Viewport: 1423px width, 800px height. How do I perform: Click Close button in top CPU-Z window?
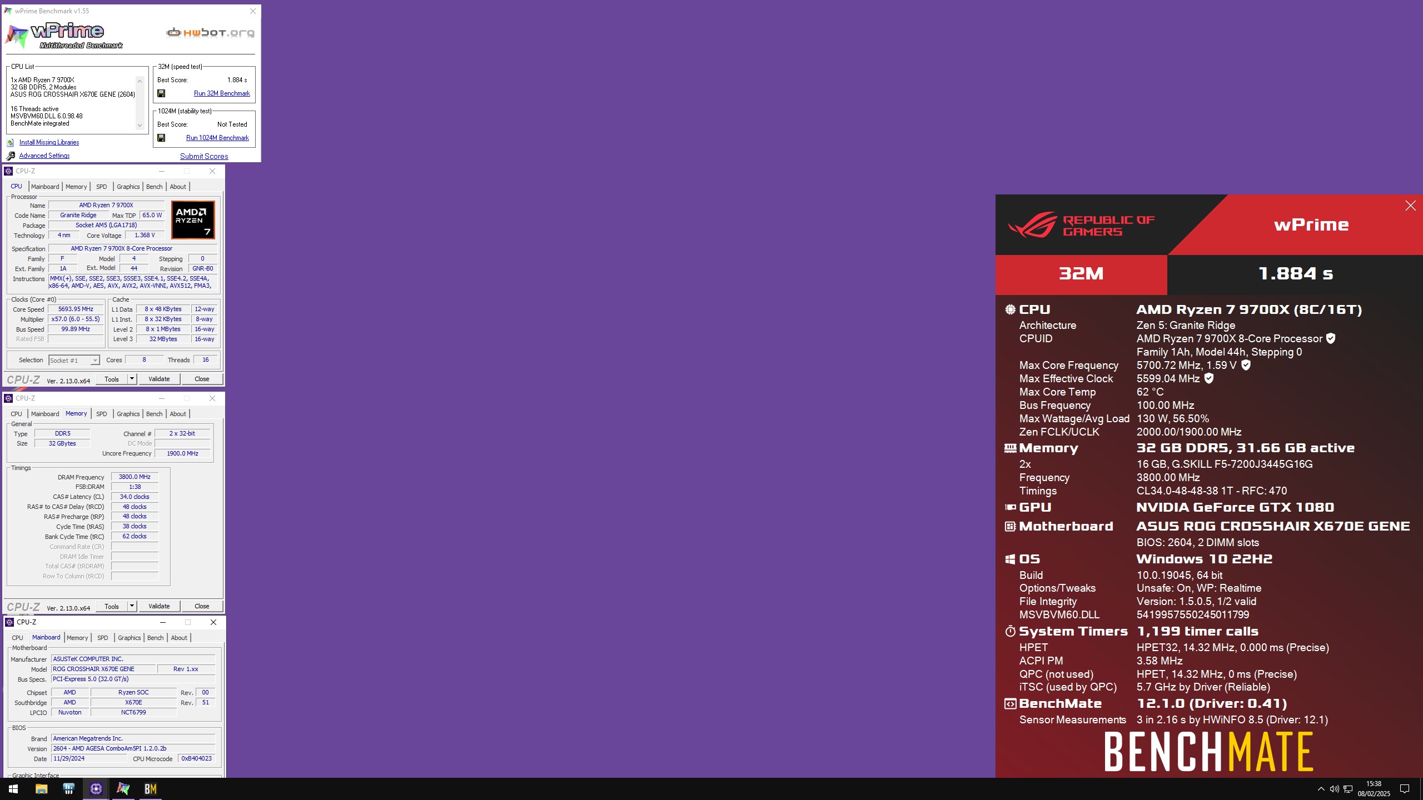click(202, 379)
